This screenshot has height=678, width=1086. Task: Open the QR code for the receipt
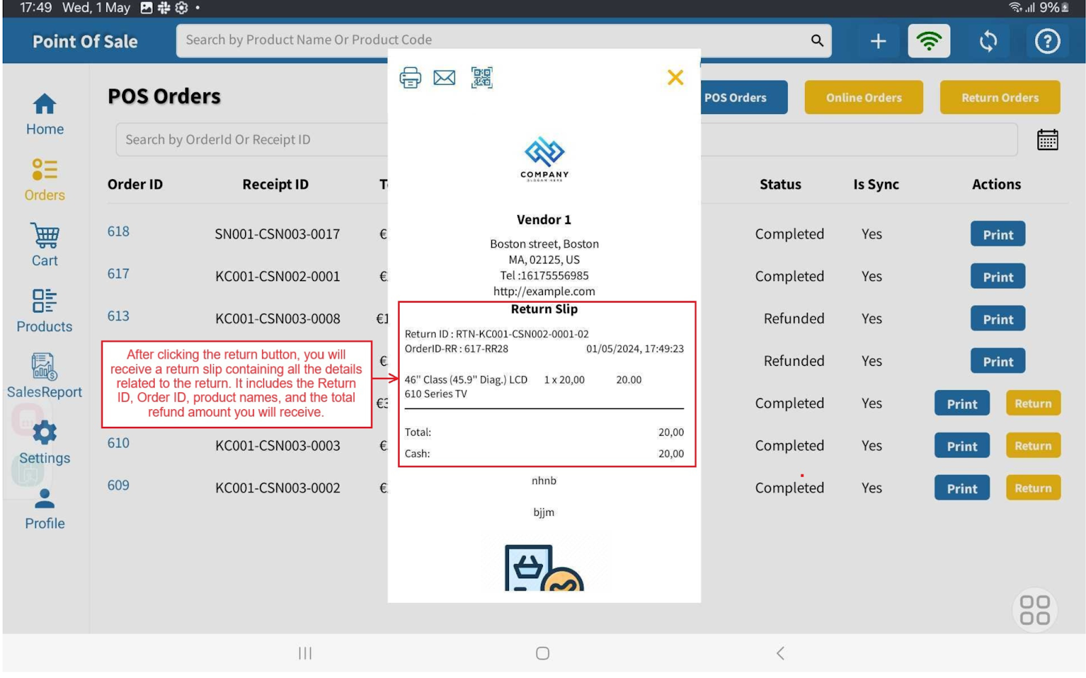(482, 78)
